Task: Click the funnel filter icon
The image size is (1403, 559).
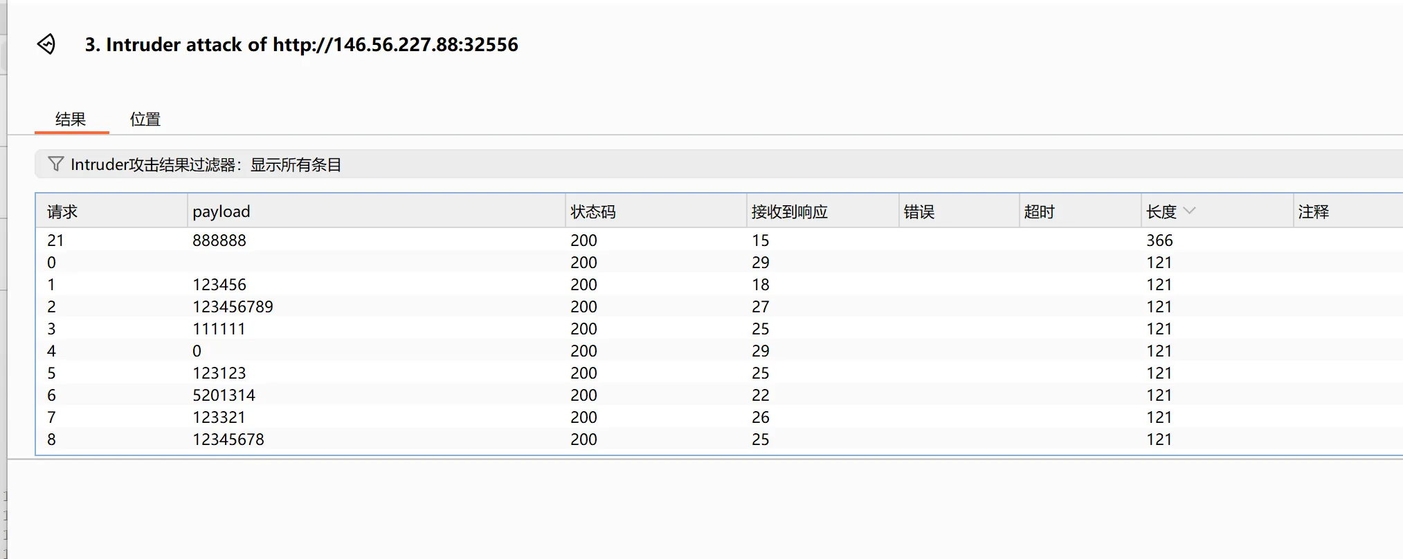Action: coord(55,164)
